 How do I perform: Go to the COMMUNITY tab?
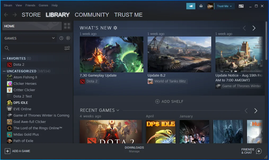pyautogui.click(x=92, y=15)
